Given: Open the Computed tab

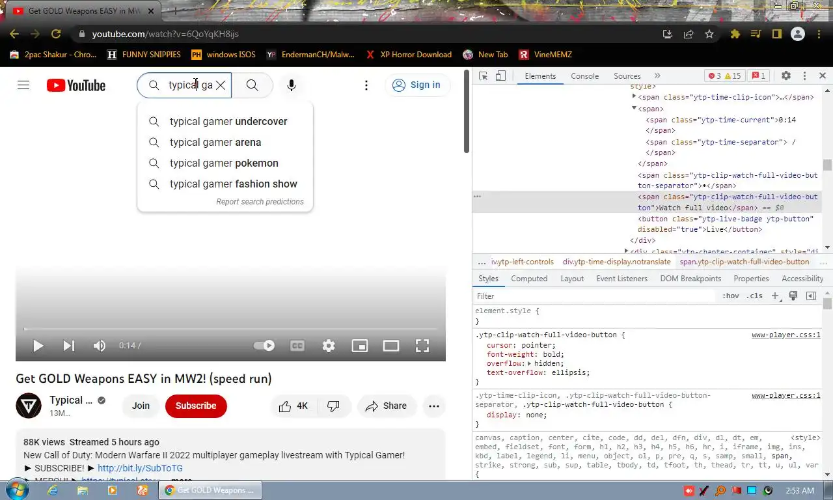Looking at the screenshot, I should [529, 279].
